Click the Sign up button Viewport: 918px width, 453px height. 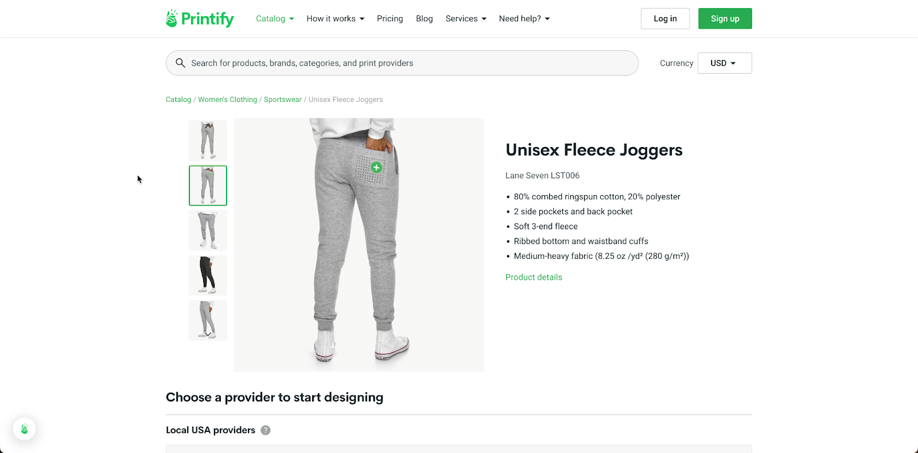[725, 18]
